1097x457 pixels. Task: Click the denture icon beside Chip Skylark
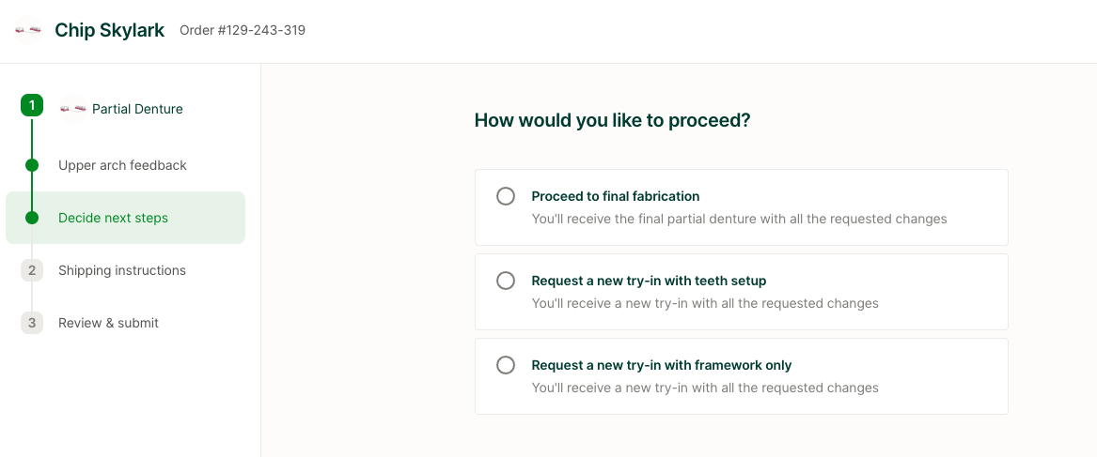coord(28,30)
